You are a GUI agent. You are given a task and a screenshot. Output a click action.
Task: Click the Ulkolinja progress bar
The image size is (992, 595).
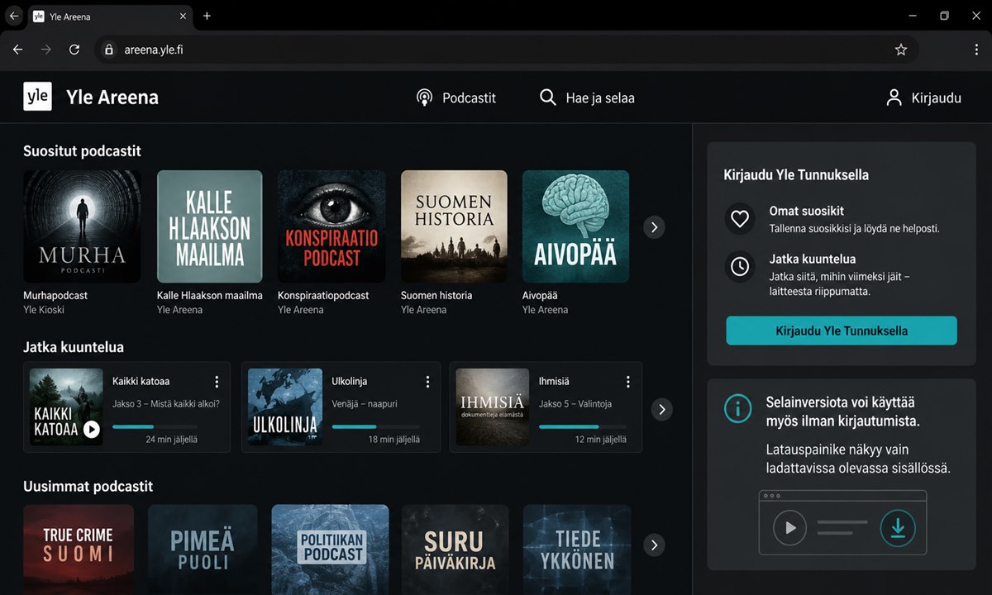375,426
